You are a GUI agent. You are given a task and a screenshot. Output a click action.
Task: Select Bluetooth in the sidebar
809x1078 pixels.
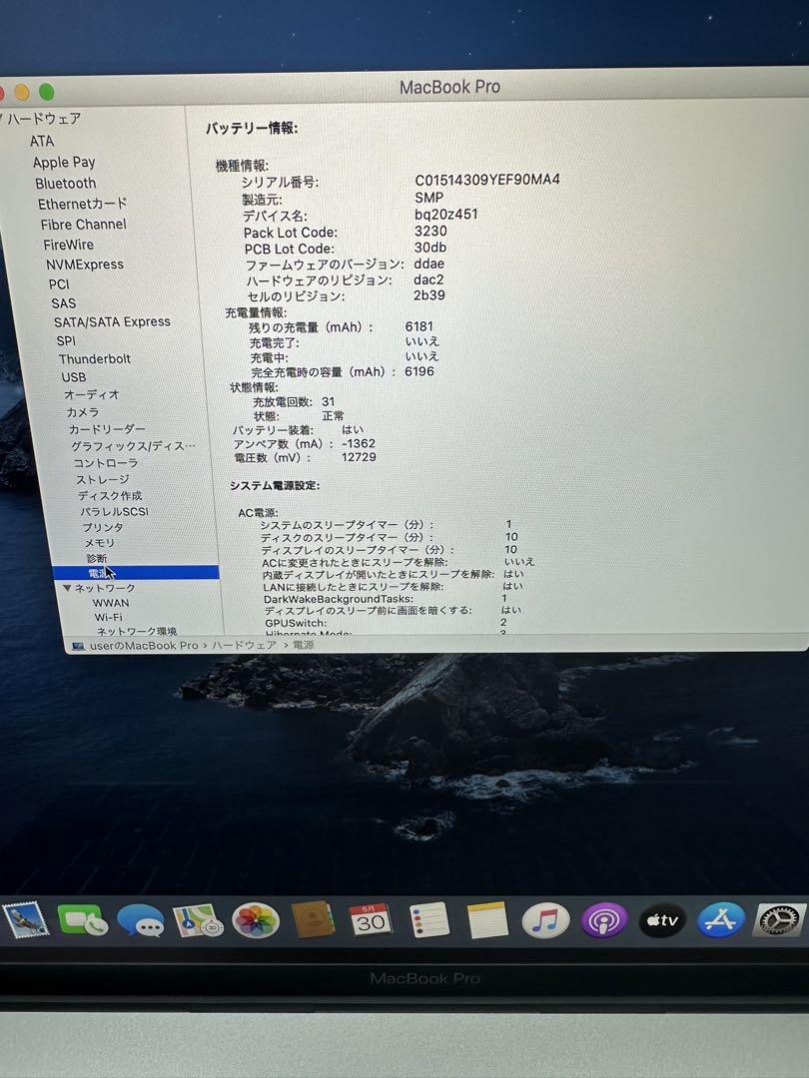coord(65,184)
